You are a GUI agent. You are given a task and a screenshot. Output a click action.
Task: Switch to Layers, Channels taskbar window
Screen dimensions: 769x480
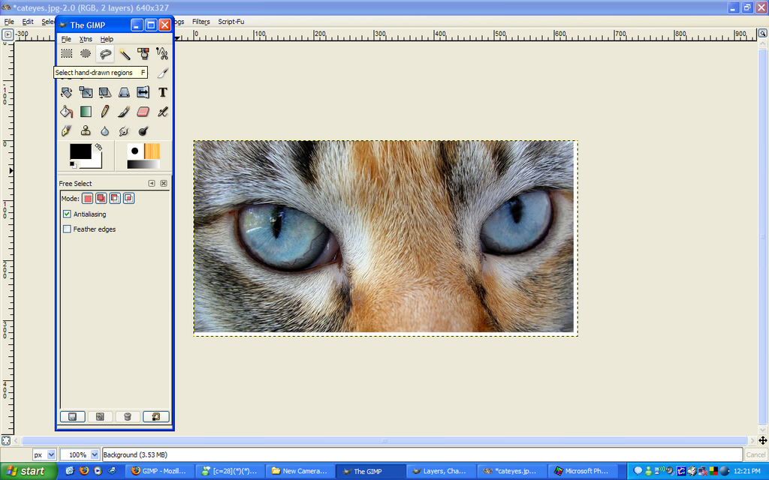click(x=442, y=471)
